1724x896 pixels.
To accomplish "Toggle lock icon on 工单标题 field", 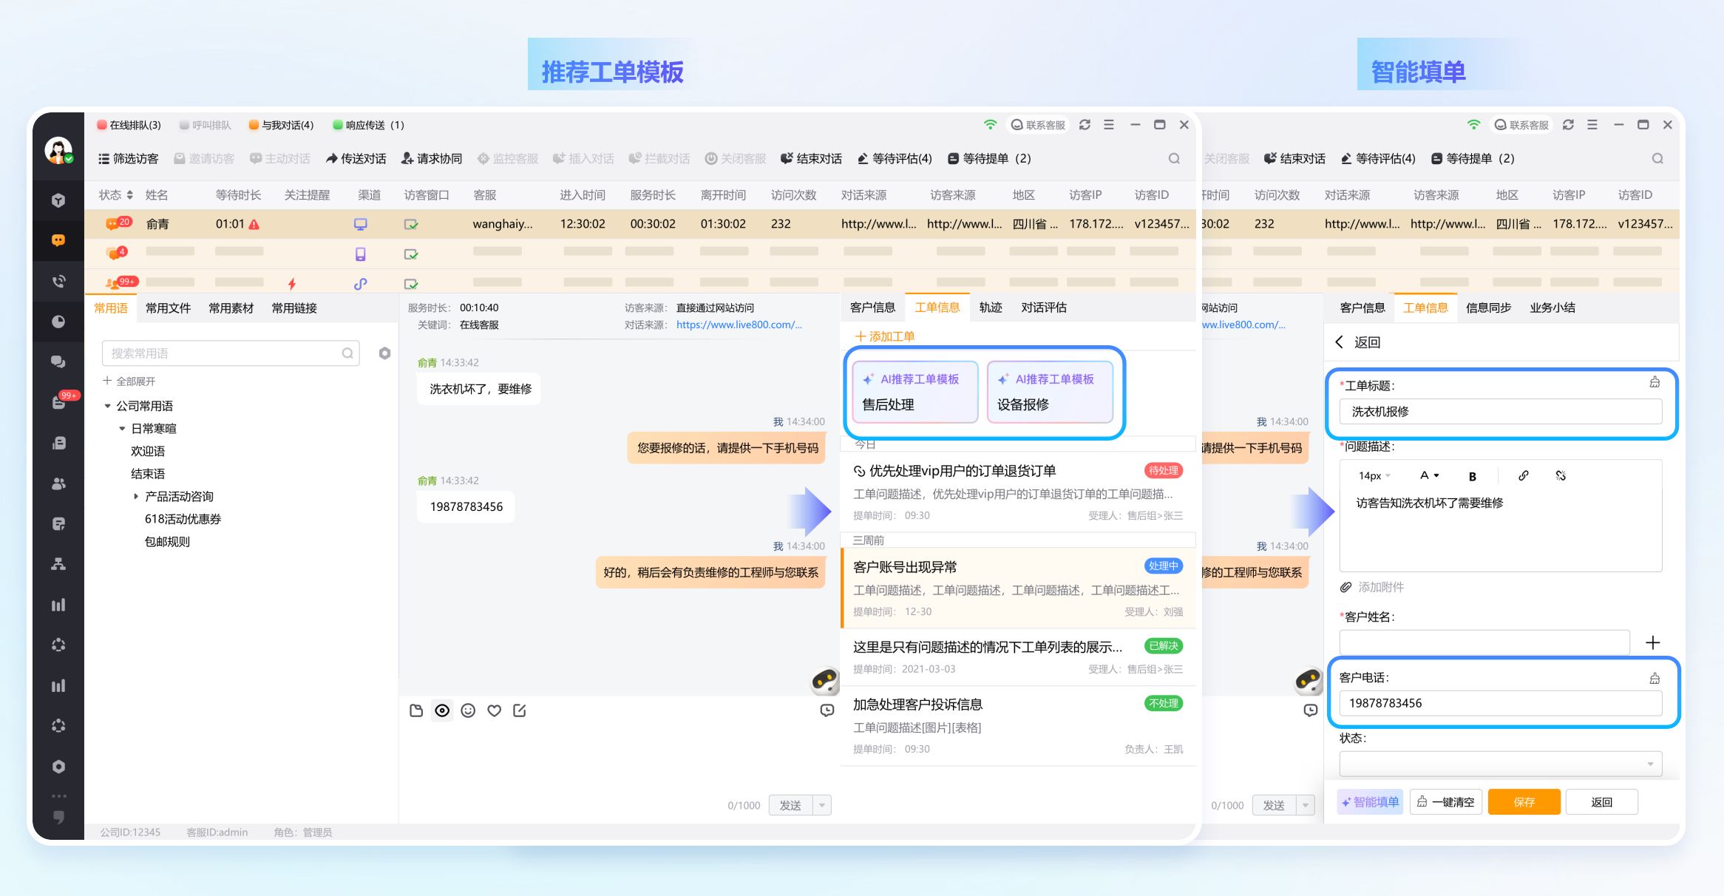I will [x=1655, y=382].
